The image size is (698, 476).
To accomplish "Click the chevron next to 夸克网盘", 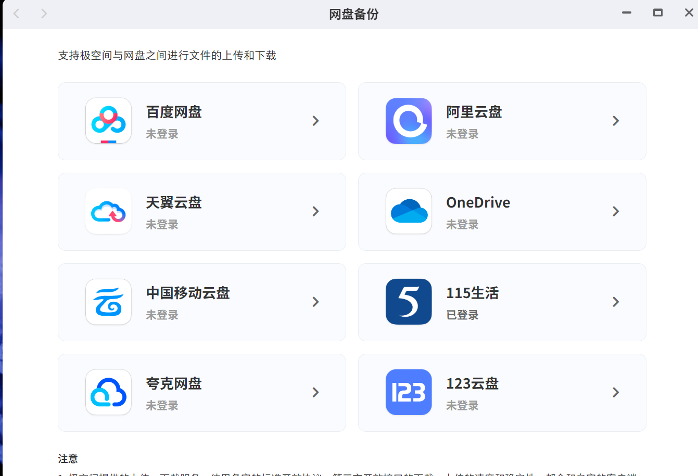I will point(315,392).
